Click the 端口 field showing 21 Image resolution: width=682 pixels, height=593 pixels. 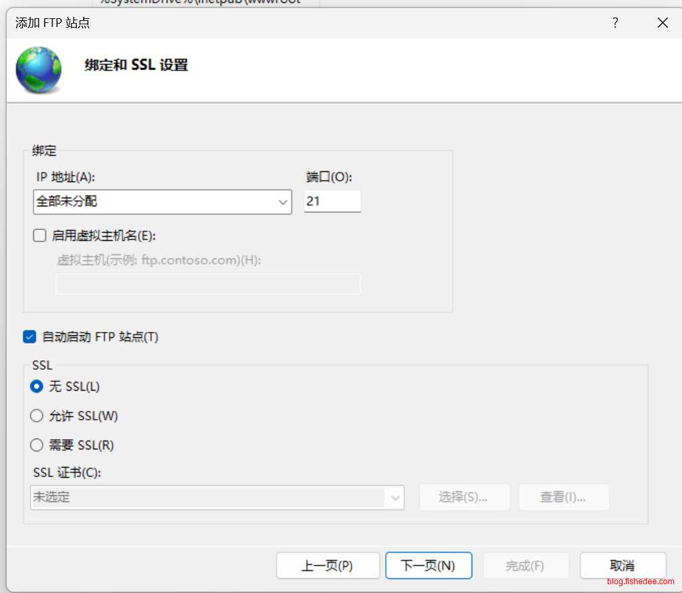(332, 201)
